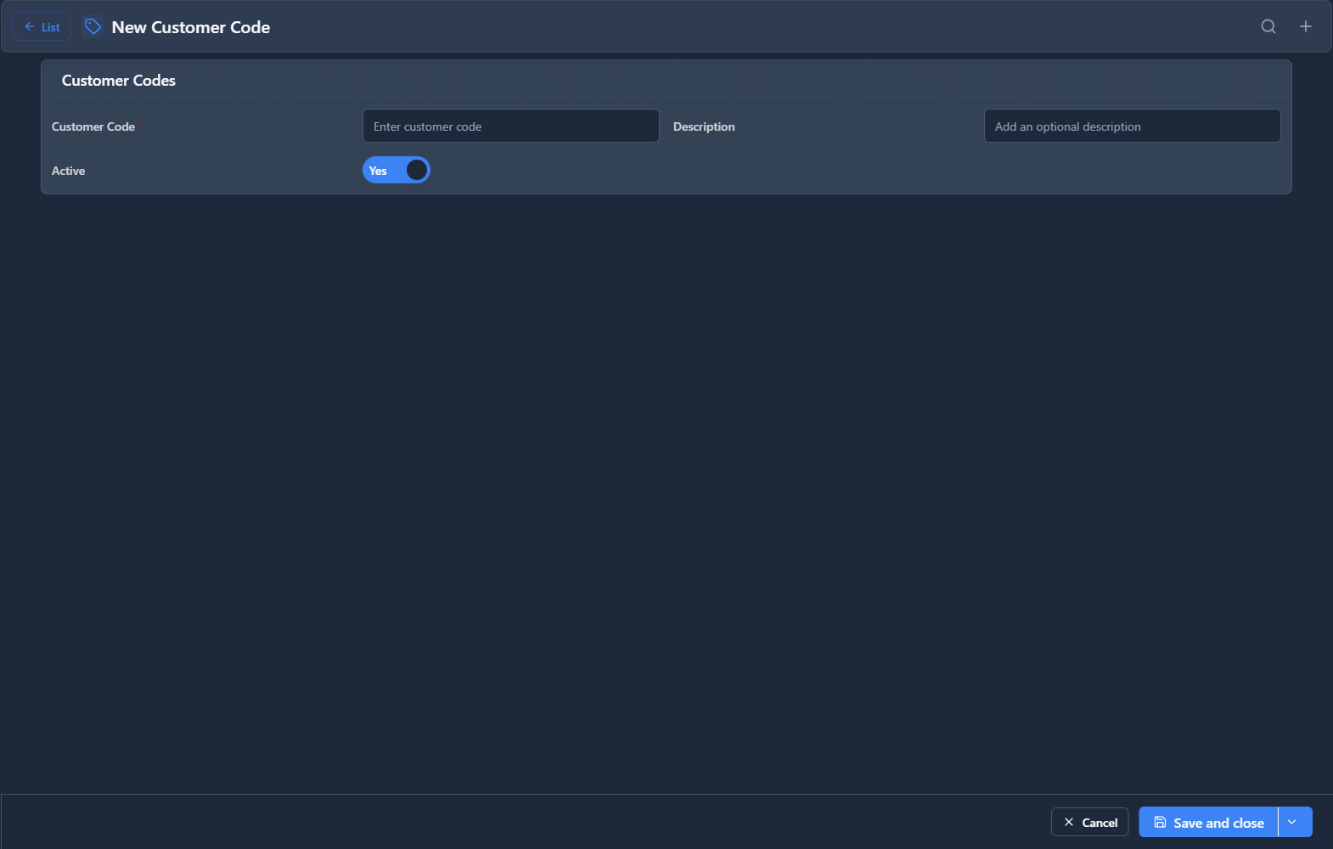Click the Yes text on Active switch
The image size is (1333, 849).
pyautogui.click(x=378, y=171)
